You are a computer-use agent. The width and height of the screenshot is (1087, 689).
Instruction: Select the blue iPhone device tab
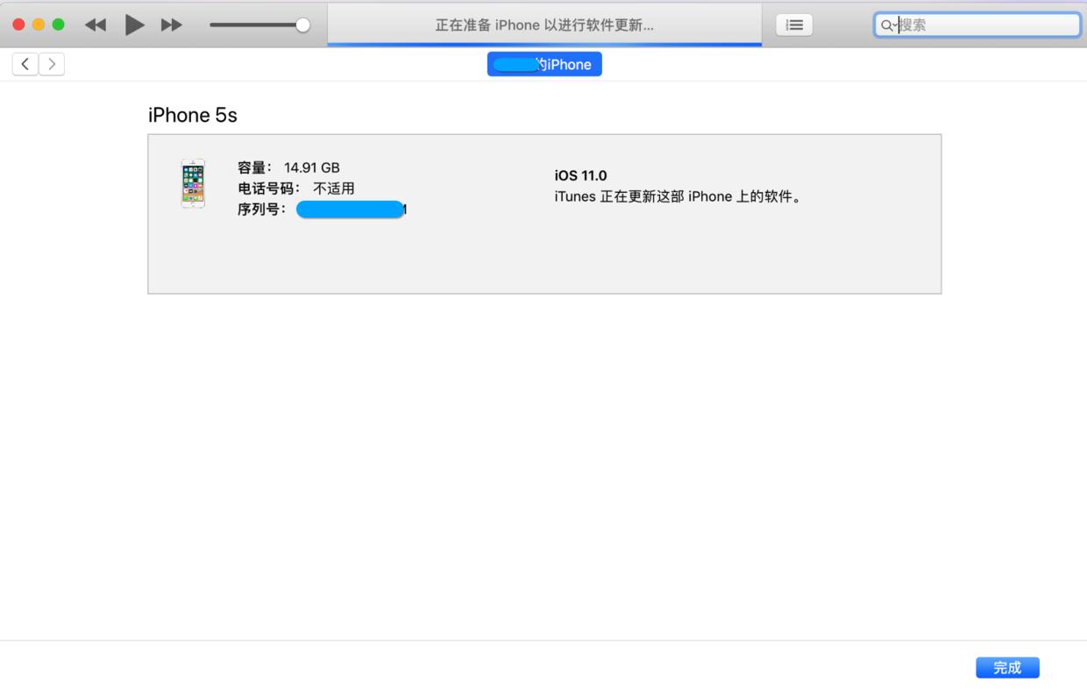[544, 63]
